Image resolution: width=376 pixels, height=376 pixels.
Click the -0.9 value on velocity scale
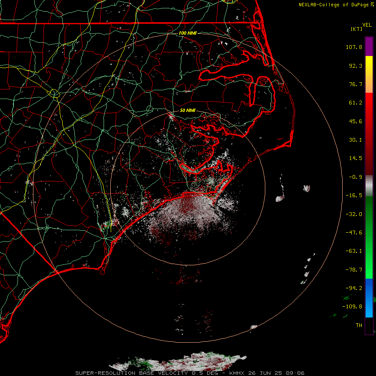[x=356, y=177]
